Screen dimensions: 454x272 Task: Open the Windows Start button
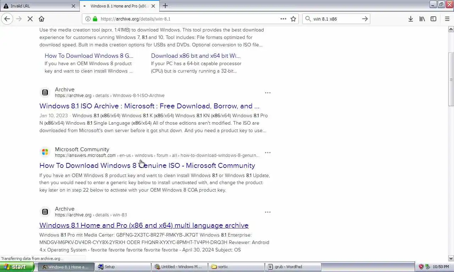(x=17, y=267)
